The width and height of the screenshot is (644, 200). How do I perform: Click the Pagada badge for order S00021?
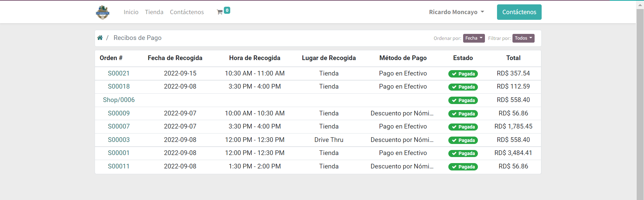click(x=463, y=74)
